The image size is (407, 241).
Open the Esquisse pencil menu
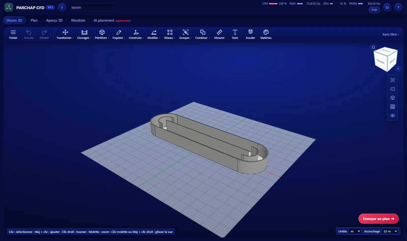[119, 34]
